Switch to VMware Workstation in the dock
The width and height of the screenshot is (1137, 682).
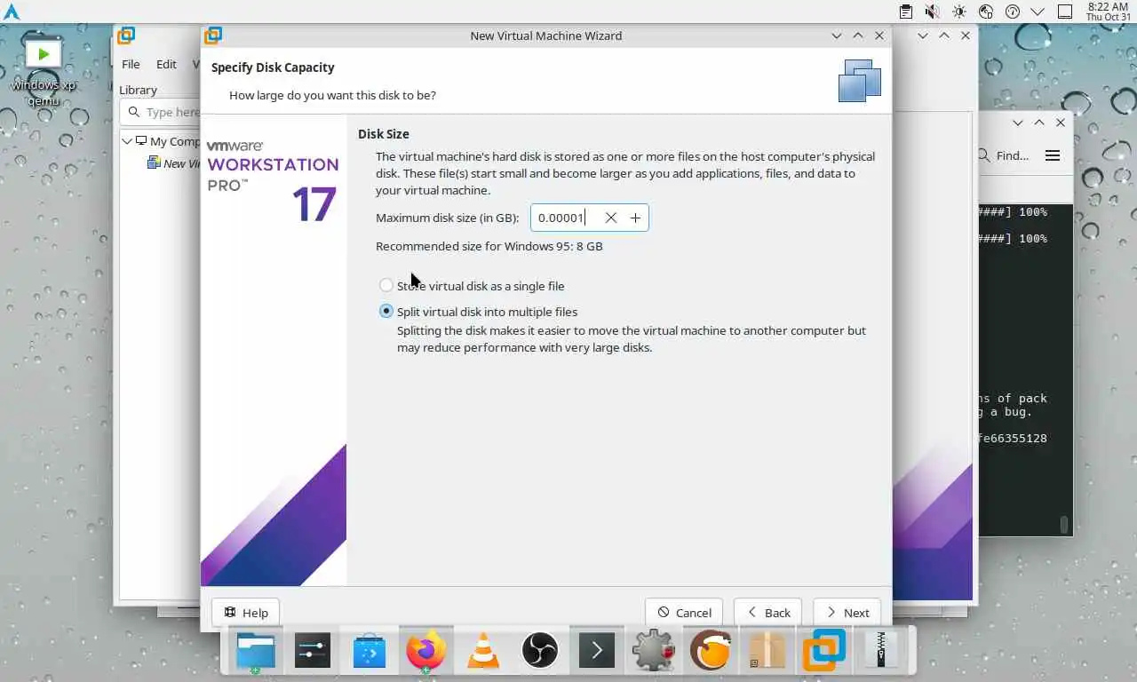click(x=824, y=651)
